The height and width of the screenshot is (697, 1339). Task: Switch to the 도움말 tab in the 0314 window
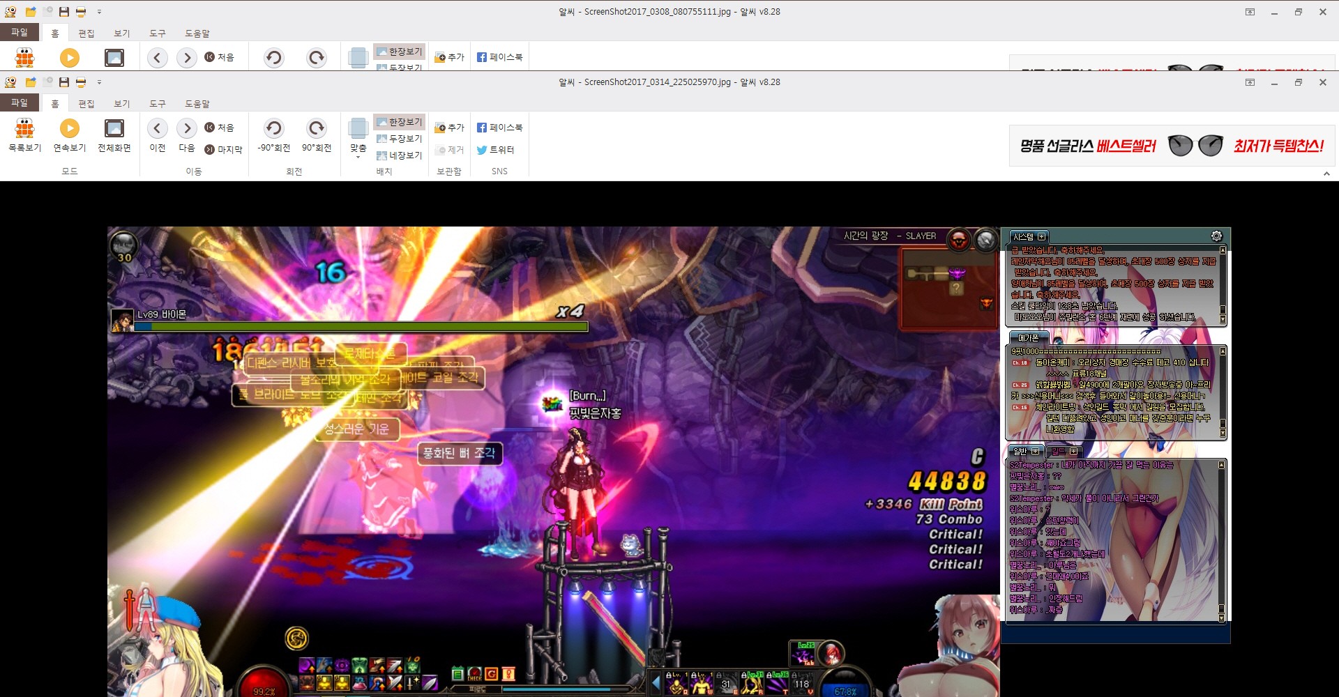[197, 103]
